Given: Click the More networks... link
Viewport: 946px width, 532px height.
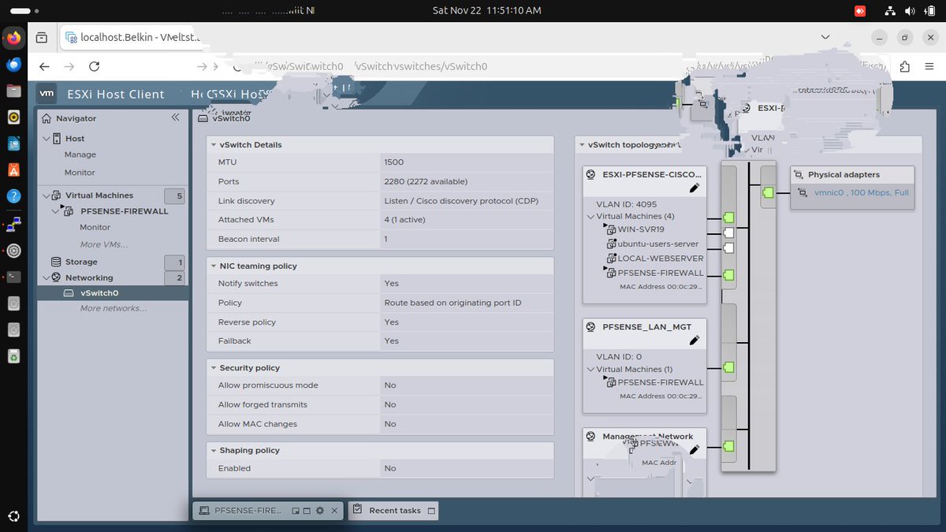Looking at the screenshot, I should 114,308.
